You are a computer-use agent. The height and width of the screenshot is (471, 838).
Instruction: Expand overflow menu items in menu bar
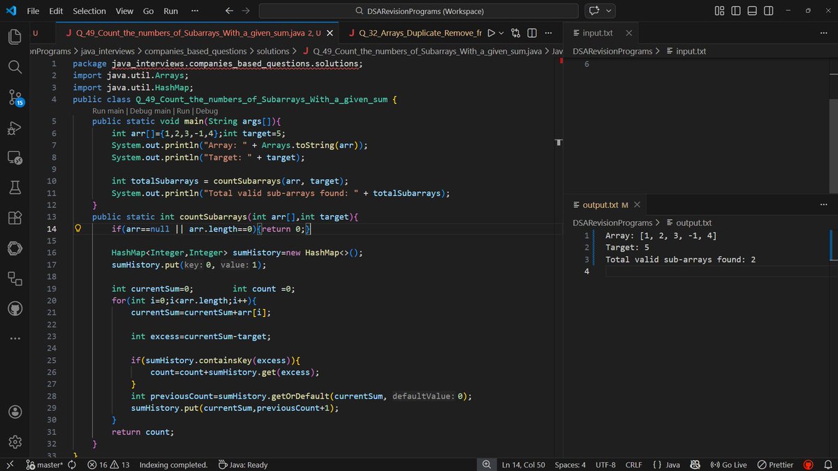click(x=194, y=11)
